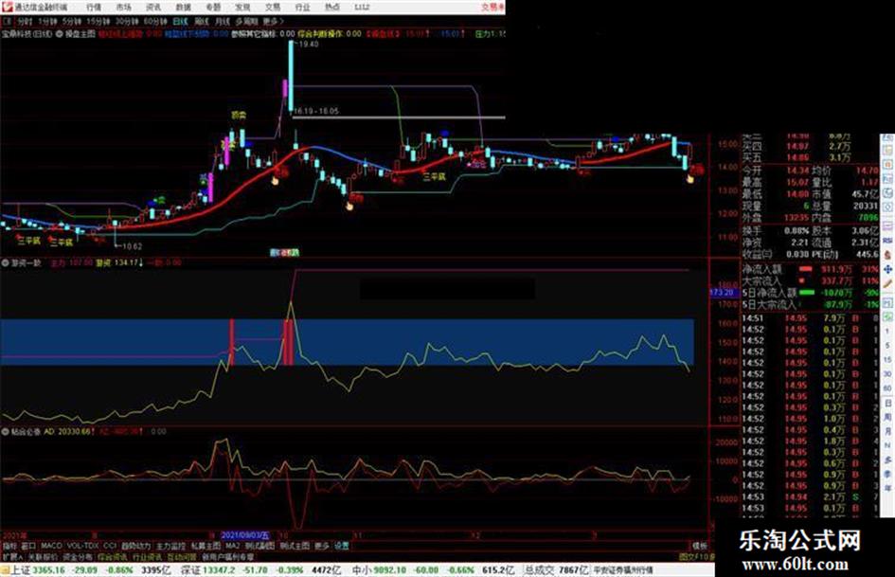This screenshot has height=577, width=895.
Task: Select the 趋势动力 indicator tab
Action: pyautogui.click(x=135, y=546)
